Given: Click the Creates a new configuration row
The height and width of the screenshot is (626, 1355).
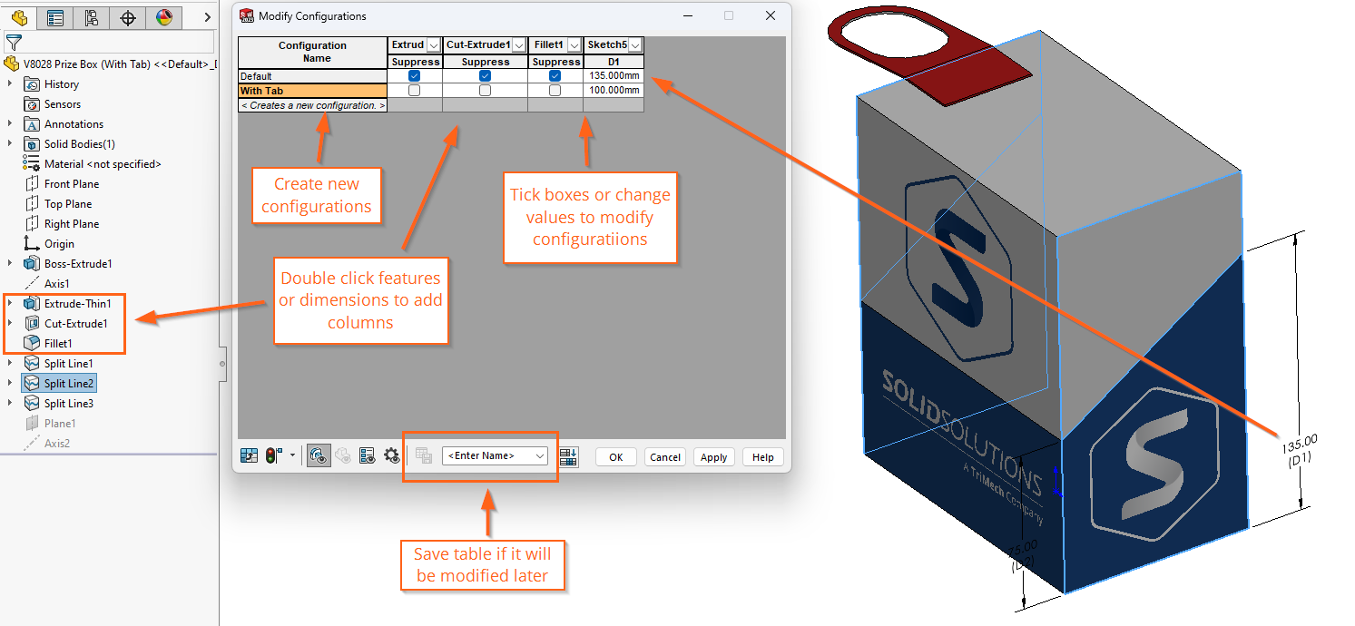Looking at the screenshot, I should (x=312, y=105).
